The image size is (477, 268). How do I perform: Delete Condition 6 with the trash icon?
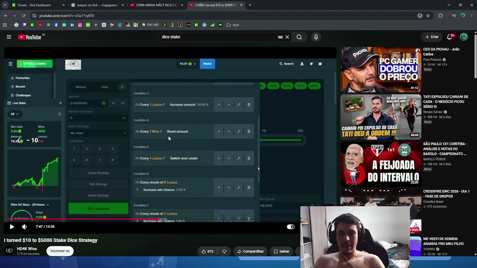249,187
